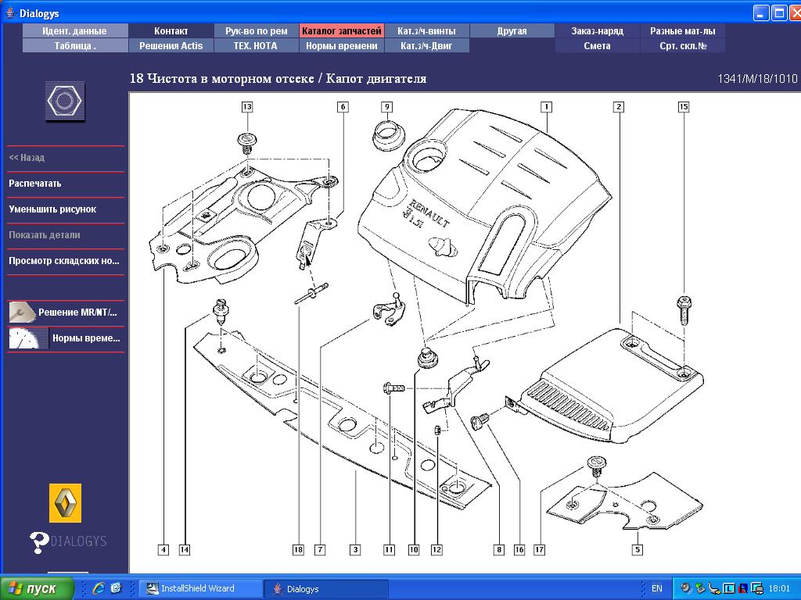
Task: Click the reference code 1341/M/18/1010
Action: tap(757, 79)
